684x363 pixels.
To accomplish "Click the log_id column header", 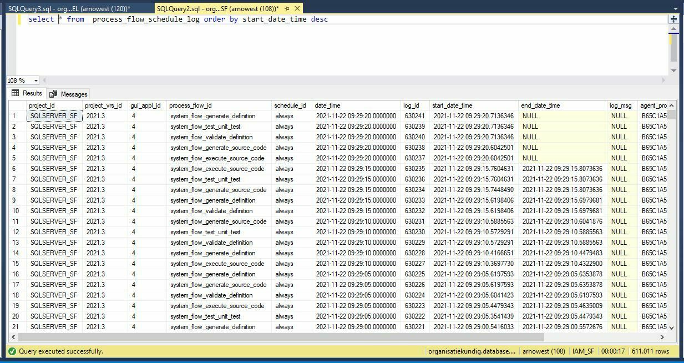I will pyautogui.click(x=416, y=105).
